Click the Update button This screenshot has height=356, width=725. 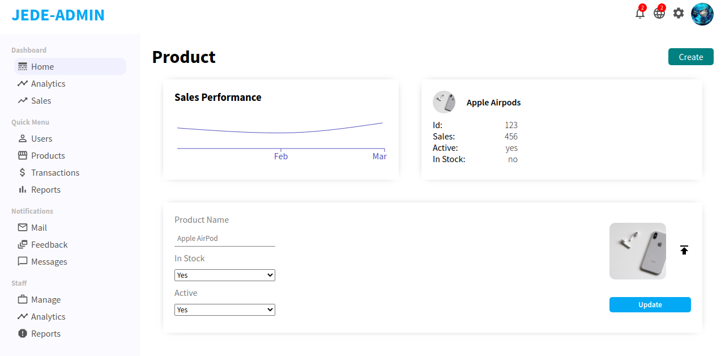(x=650, y=304)
